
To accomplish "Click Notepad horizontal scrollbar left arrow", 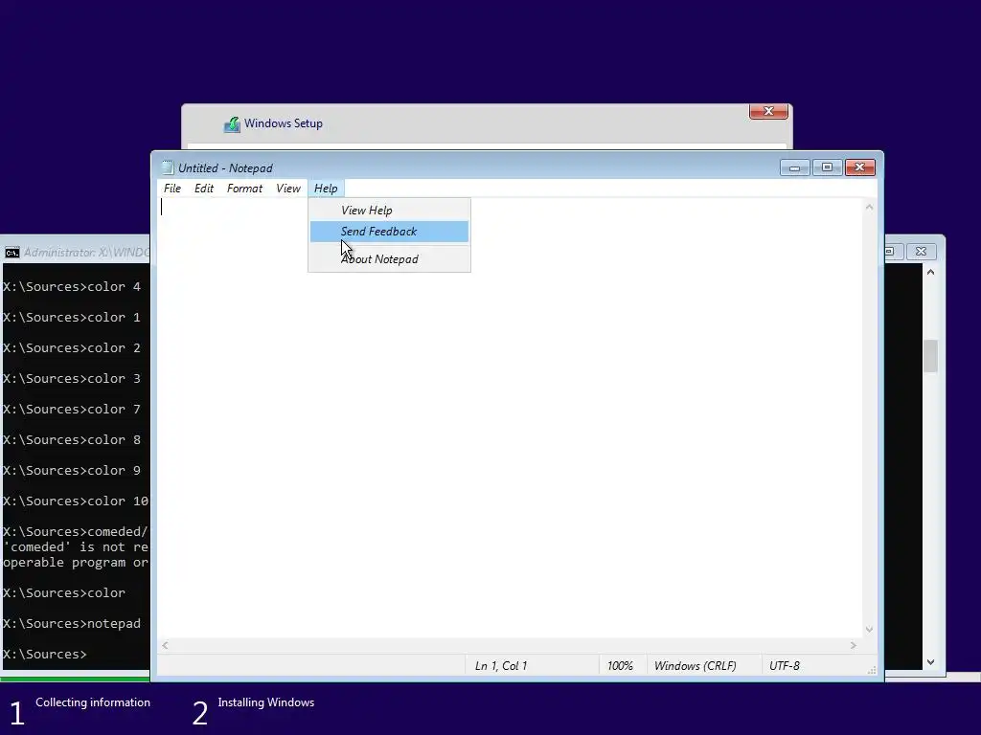I will pyautogui.click(x=165, y=645).
